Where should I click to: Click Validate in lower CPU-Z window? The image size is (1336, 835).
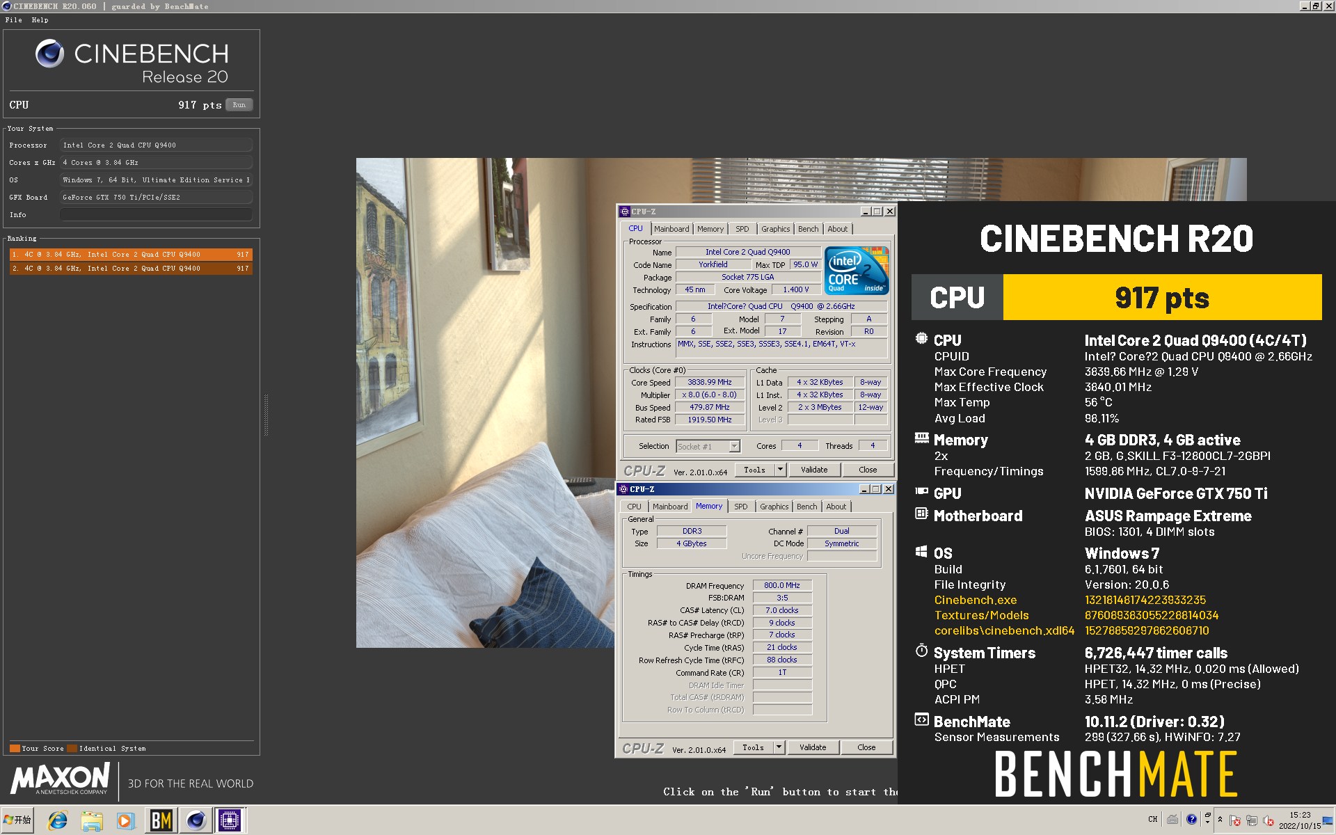(x=813, y=747)
